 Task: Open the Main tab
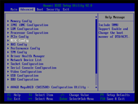[14, 10]
